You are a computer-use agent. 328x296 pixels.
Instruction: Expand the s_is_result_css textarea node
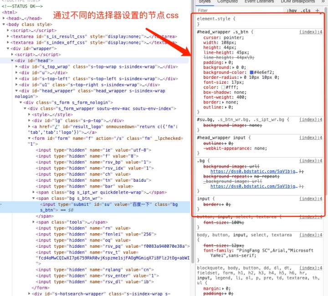pos(8,36)
